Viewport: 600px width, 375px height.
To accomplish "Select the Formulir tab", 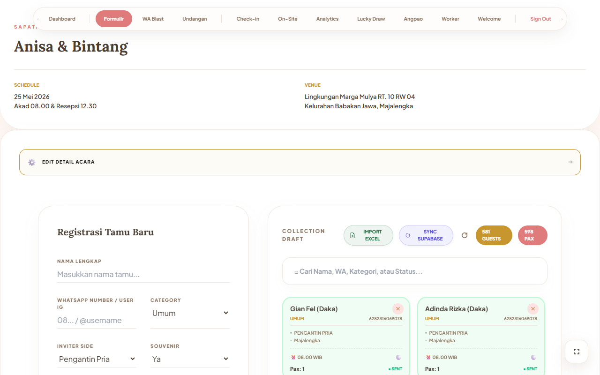I will (114, 19).
